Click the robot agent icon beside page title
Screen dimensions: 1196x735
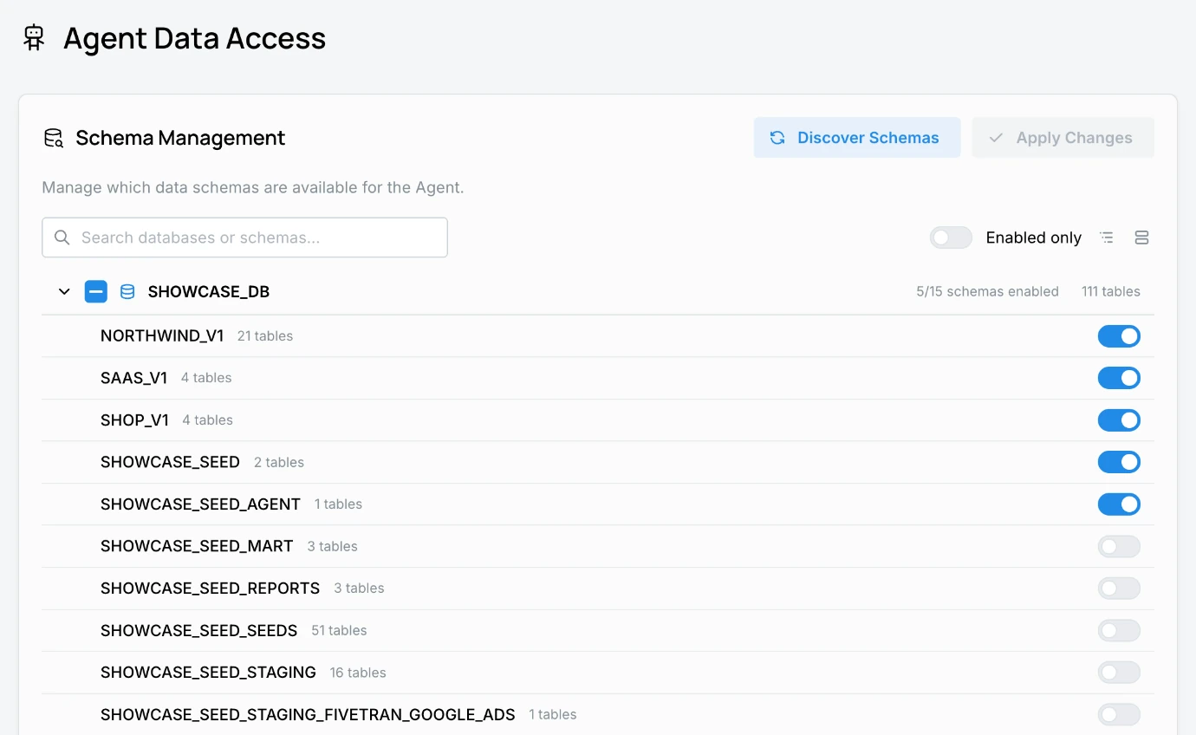pyautogui.click(x=34, y=37)
